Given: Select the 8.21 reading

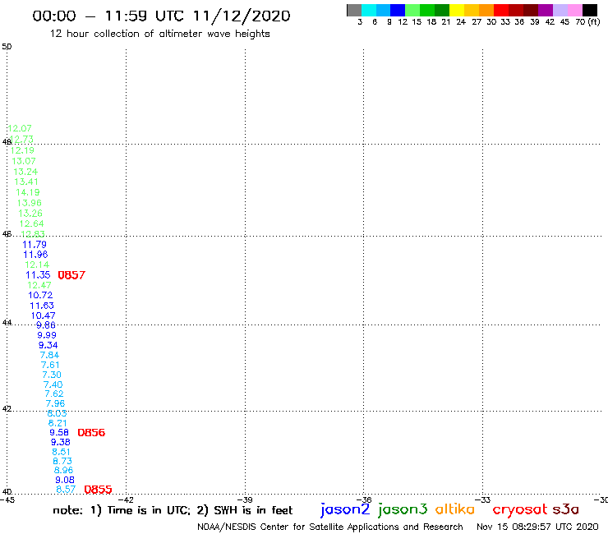Looking at the screenshot, I should pos(58,423).
